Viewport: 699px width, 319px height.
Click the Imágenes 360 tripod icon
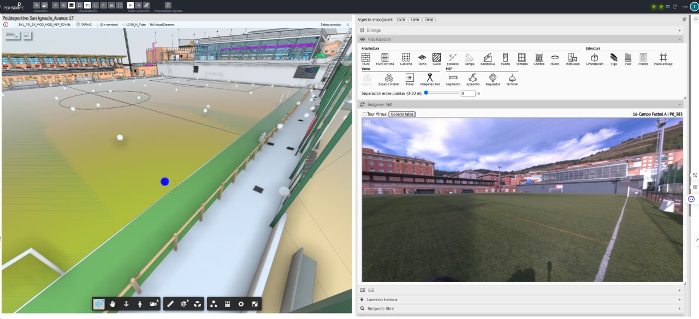tap(429, 77)
